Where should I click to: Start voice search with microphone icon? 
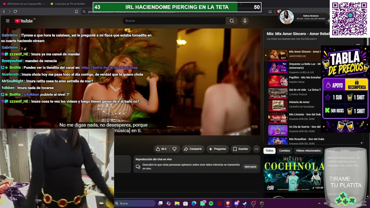[245, 21]
